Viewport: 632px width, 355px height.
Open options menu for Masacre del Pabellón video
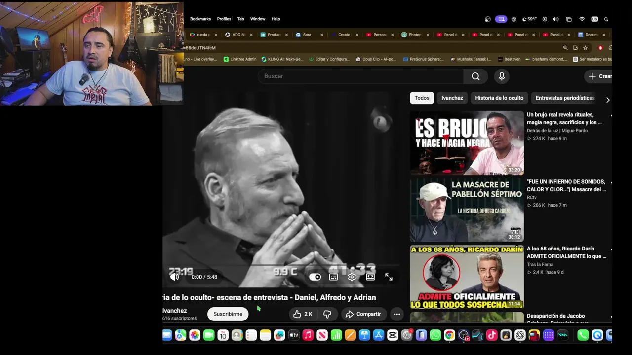pyautogui.click(x=611, y=182)
